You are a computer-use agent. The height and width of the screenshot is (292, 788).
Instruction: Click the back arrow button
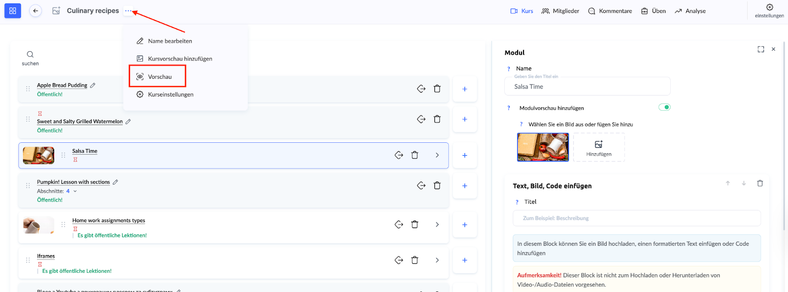point(35,11)
